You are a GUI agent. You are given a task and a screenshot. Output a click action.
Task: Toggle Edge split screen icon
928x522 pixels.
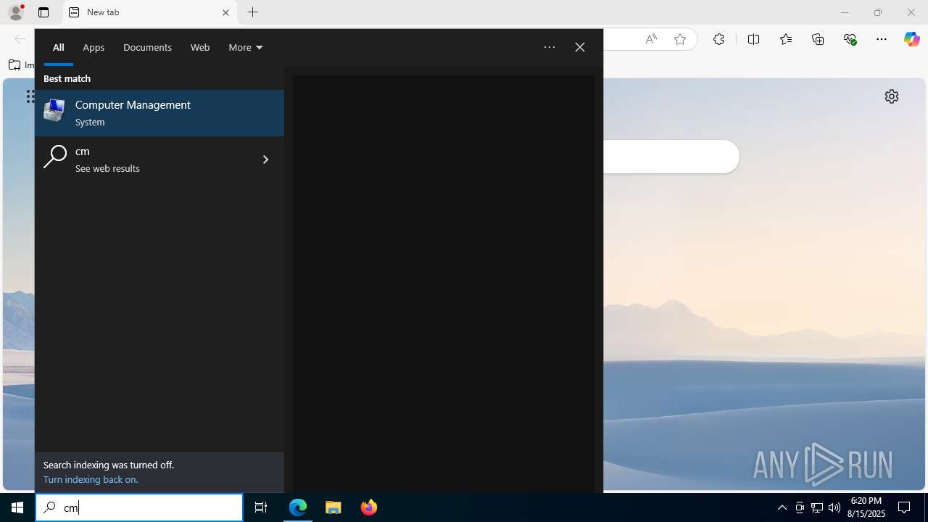coord(754,39)
